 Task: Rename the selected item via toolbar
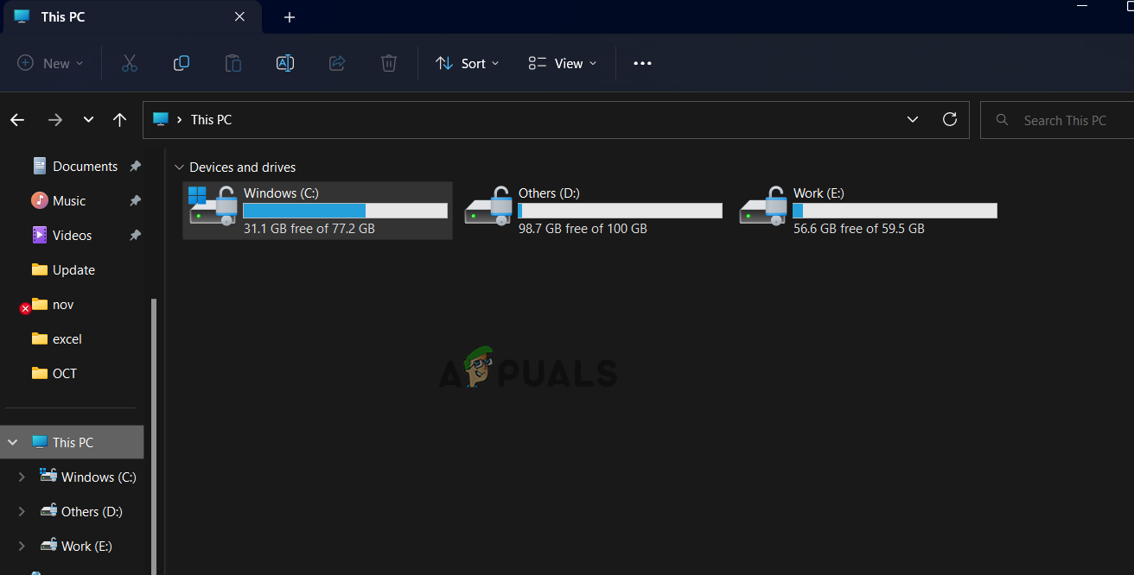tap(284, 63)
